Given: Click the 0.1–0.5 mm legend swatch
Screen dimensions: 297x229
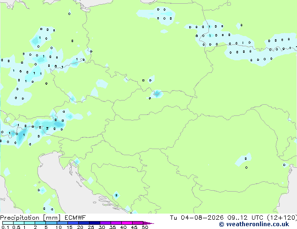Looking at the screenshot, I should point(8,223).
